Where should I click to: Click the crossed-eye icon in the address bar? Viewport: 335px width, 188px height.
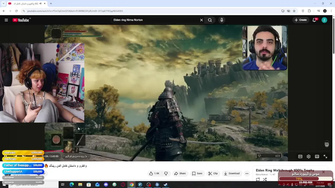click(x=288, y=11)
